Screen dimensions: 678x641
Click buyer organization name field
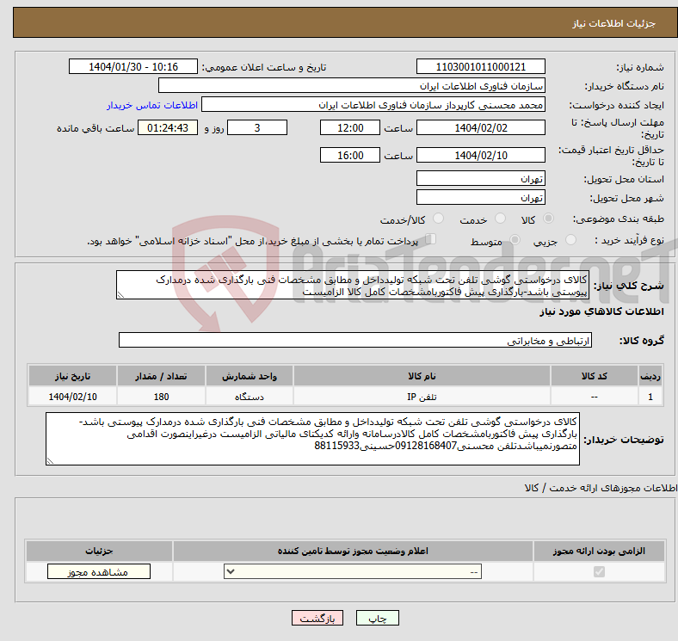(352, 86)
